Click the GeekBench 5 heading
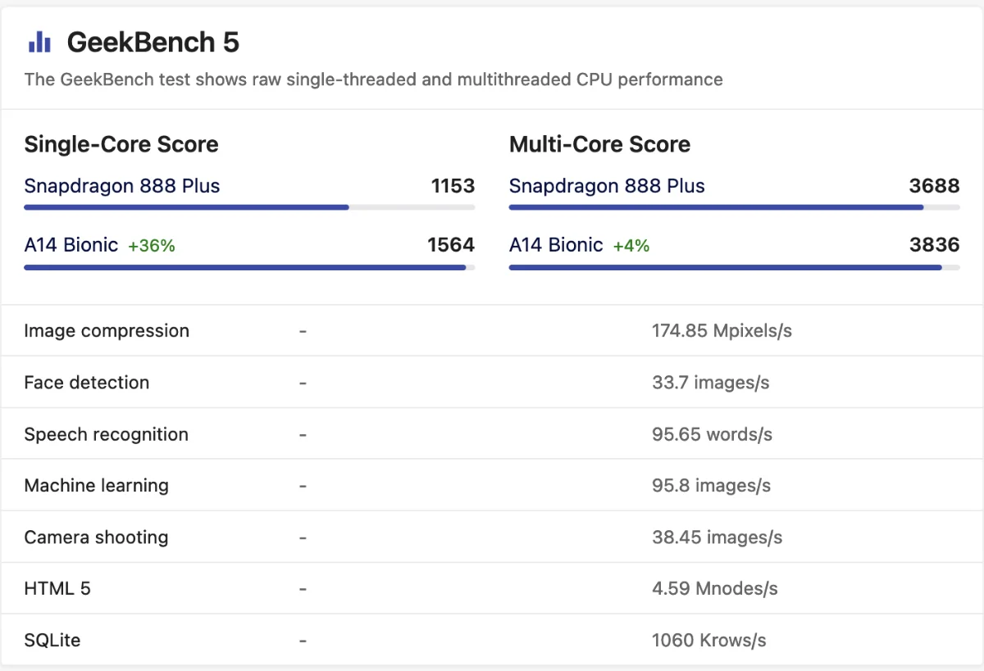This screenshot has height=671, width=984. 153,42
